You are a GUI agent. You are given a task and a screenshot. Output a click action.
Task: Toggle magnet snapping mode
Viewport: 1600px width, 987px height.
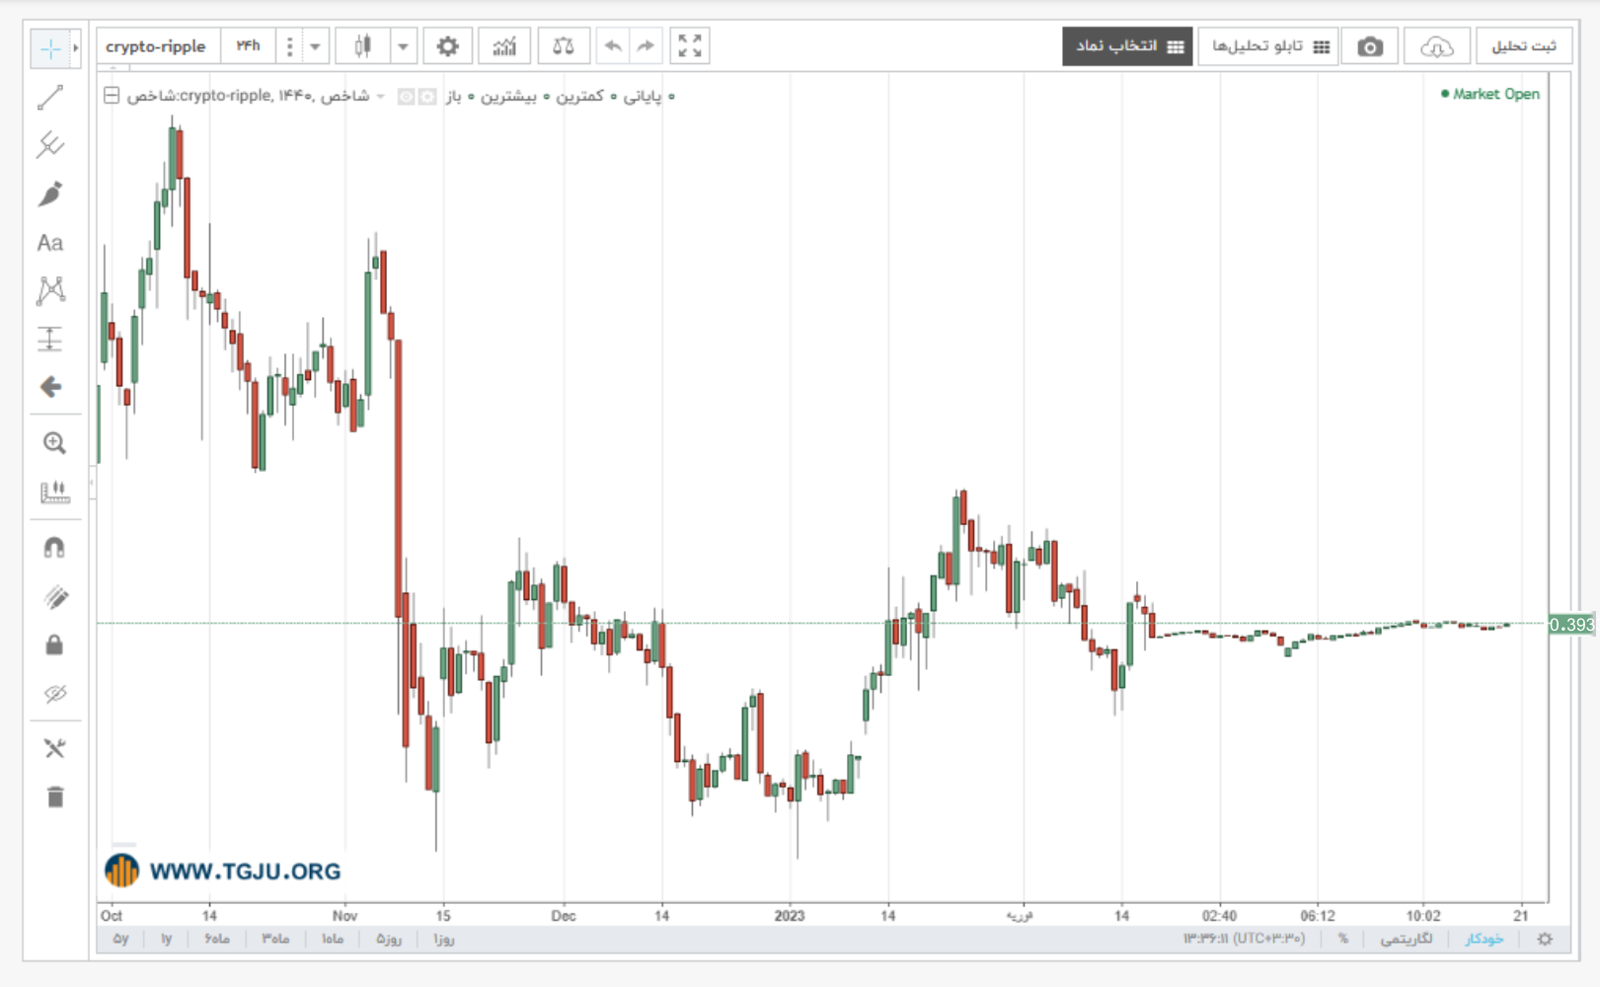pyautogui.click(x=54, y=548)
